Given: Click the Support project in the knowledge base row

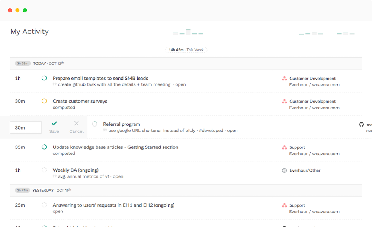Looking at the screenshot, I should [x=297, y=147].
